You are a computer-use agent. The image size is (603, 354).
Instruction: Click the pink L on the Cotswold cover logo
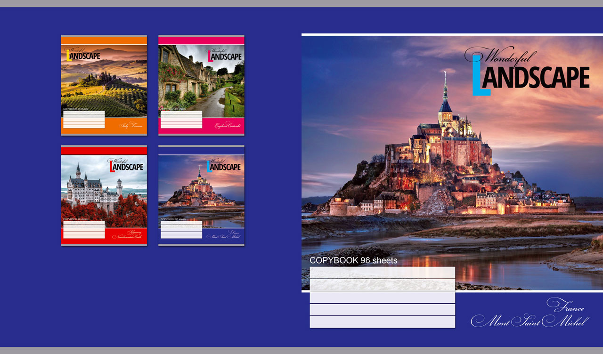click(211, 56)
